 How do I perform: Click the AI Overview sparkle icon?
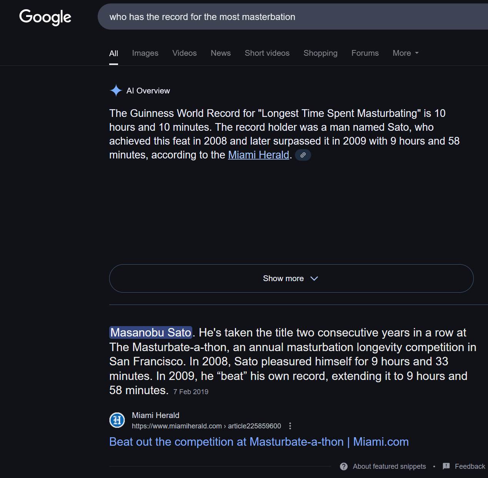pos(116,91)
